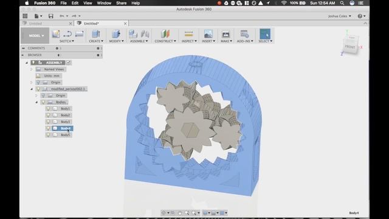Image resolution: width=389 pixels, height=219 pixels.
Task: Open the ASSEMBLE dropdown menu
Action: (x=139, y=41)
